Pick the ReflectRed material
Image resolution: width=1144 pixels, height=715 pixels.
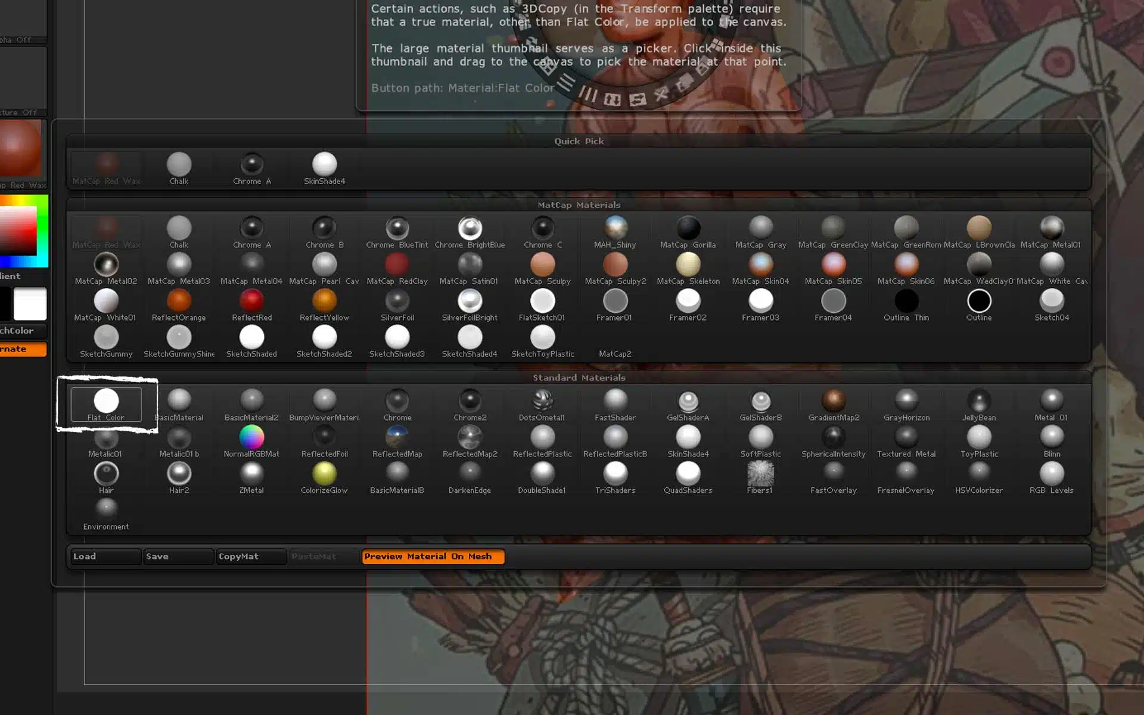pos(251,301)
